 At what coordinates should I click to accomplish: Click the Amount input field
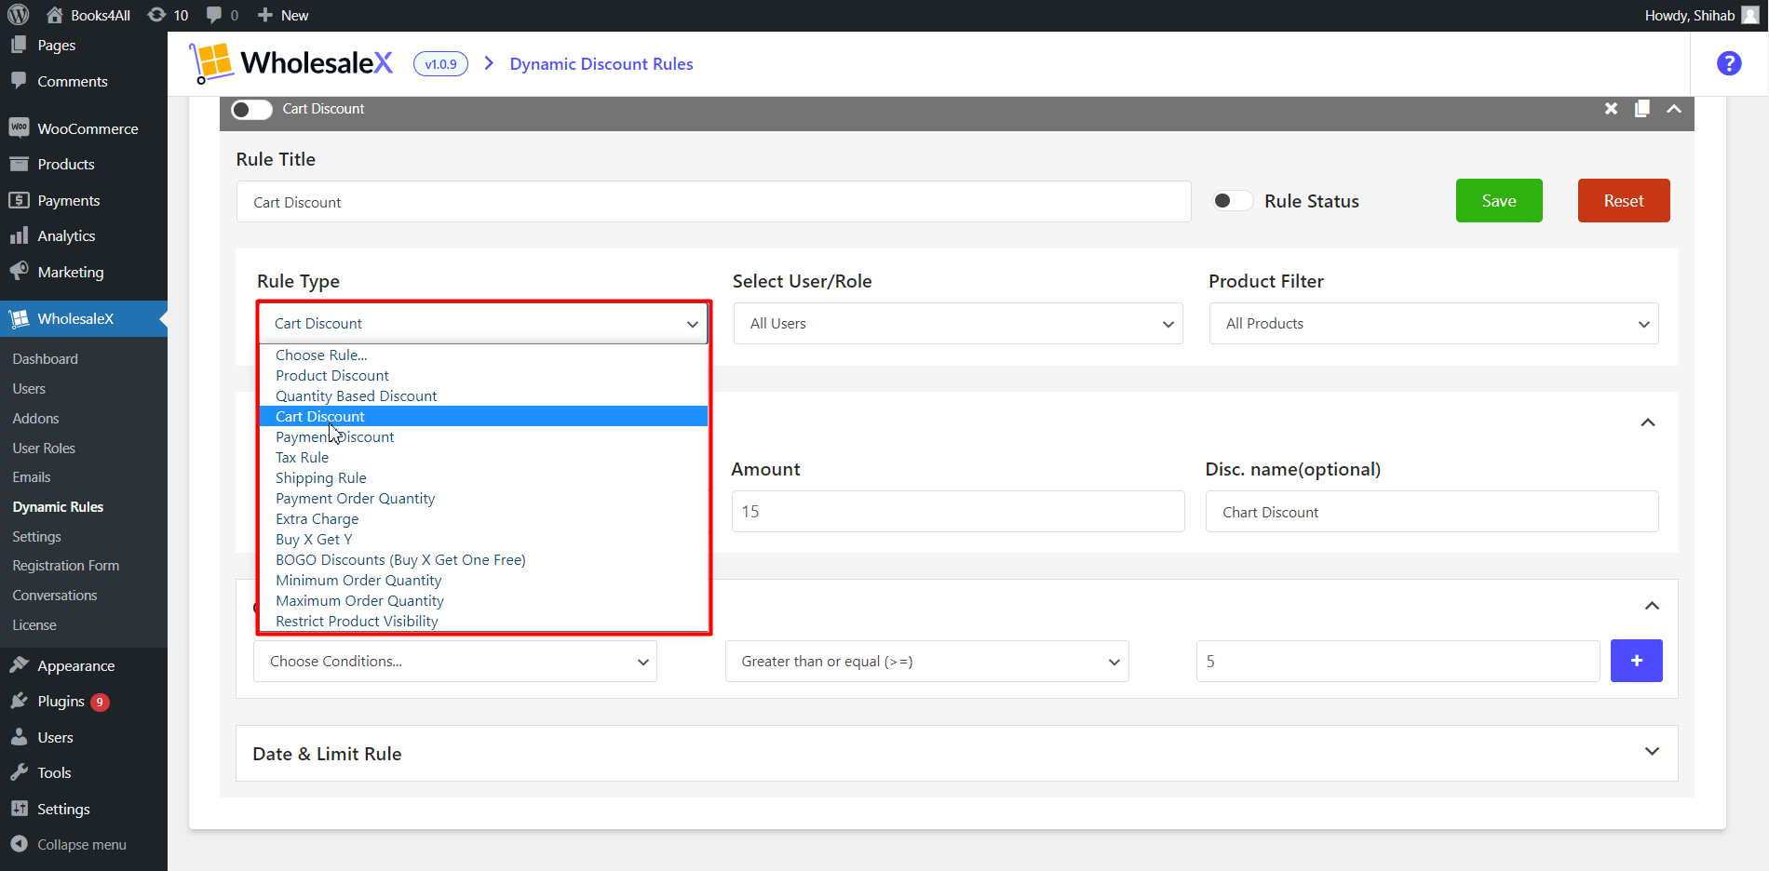(958, 512)
